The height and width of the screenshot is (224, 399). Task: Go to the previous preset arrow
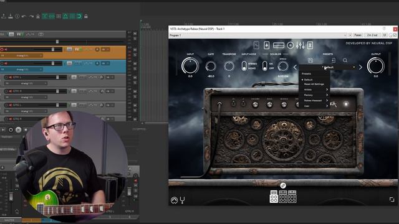pyautogui.click(x=295, y=67)
